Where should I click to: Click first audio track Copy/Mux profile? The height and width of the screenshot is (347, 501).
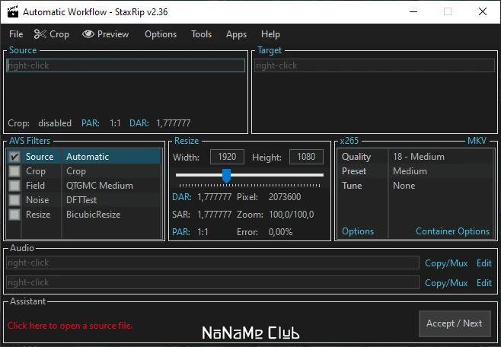tap(446, 263)
